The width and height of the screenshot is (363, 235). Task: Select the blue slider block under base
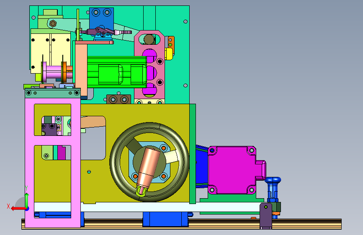point(165,219)
